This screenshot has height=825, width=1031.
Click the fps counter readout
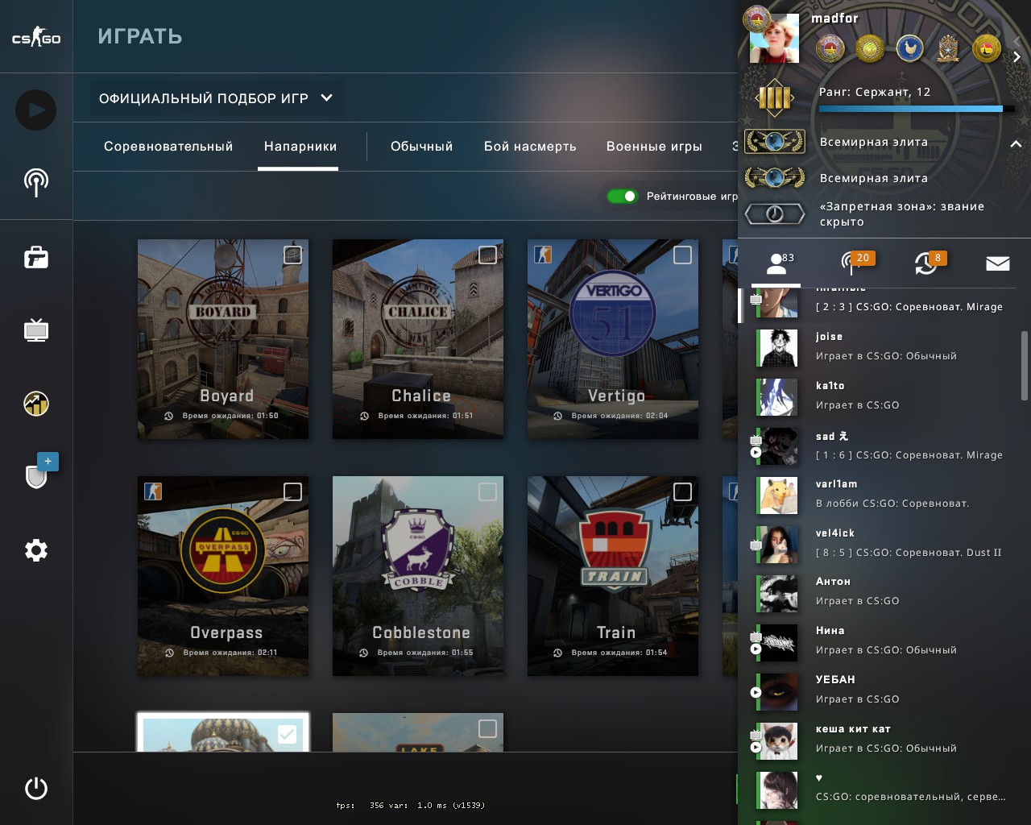[x=411, y=805]
